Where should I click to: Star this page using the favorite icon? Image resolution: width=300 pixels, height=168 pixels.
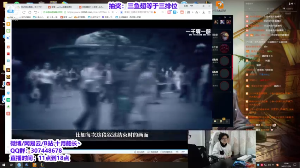113,12
